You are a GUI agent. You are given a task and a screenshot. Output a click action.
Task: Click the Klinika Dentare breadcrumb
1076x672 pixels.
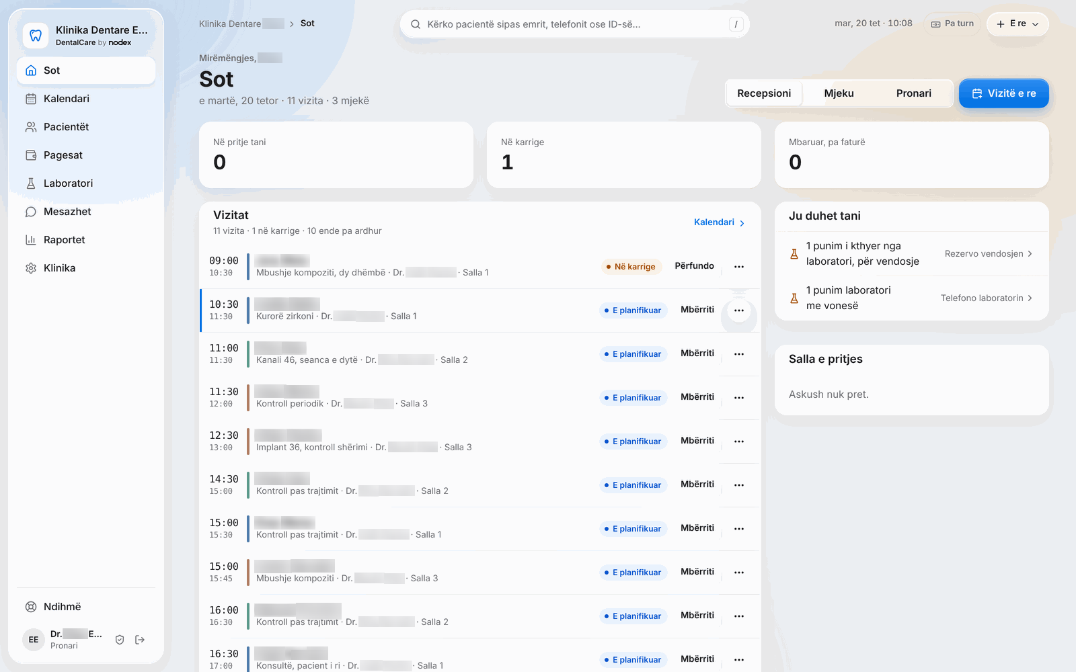[x=241, y=24]
